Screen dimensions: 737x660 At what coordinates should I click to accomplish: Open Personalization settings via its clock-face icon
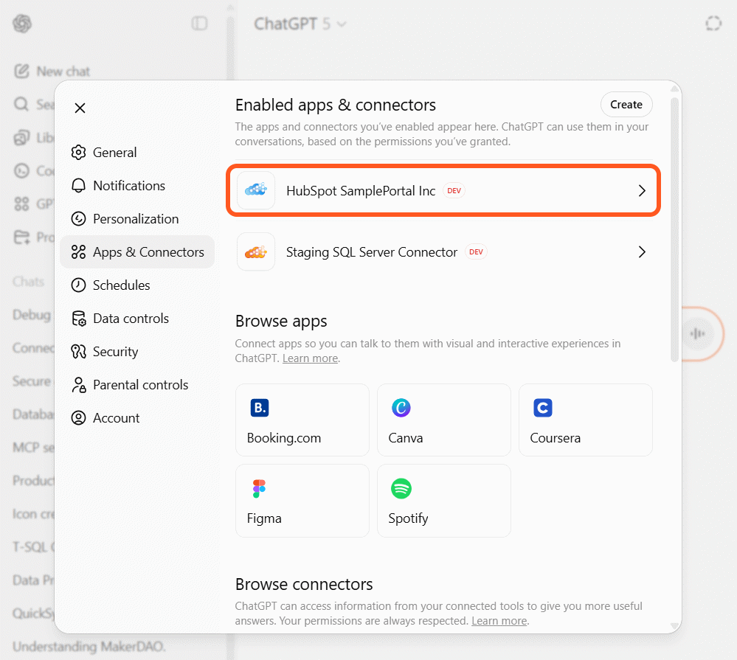pyautogui.click(x=79, y=218)
